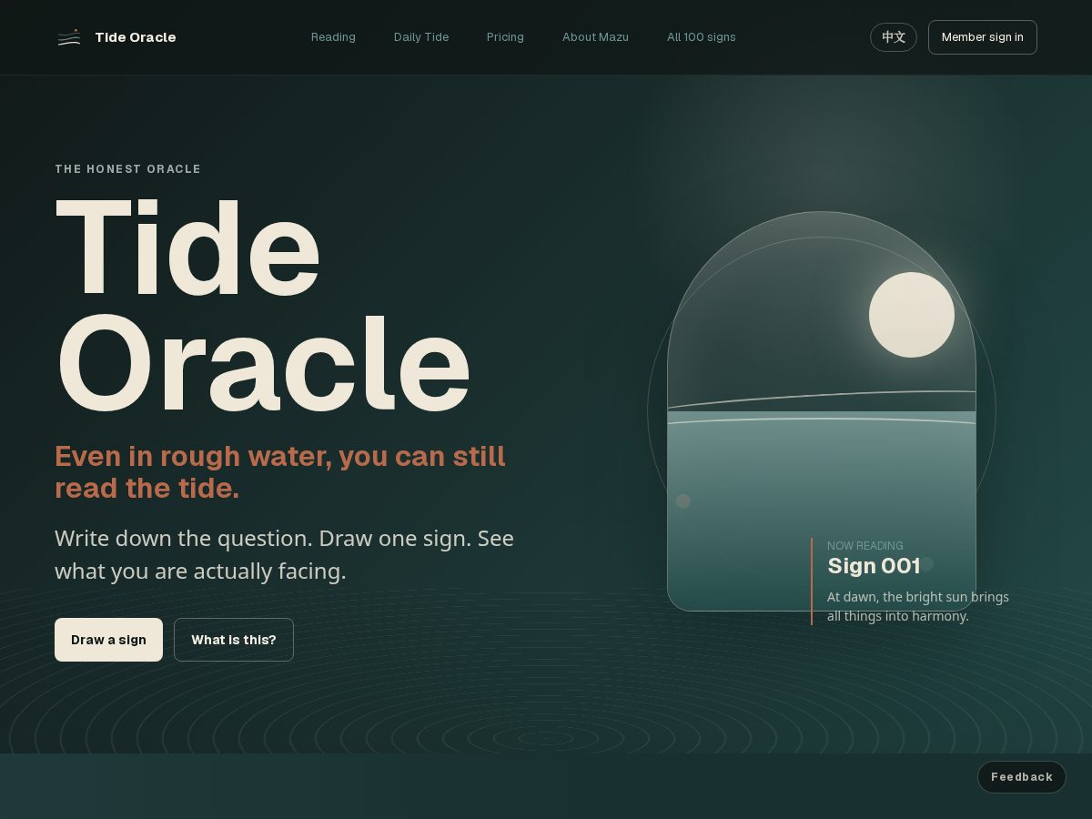The width and height of the screenshot is (1092, 819).
Task: Open the Pricing nav link
Action: click(x=505, y=37)
